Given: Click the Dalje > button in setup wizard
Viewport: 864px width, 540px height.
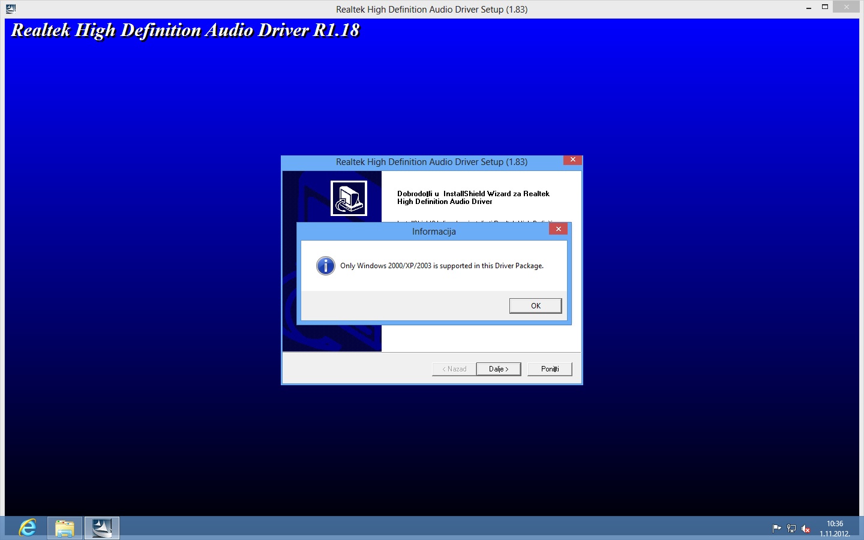Looking at the screenshot, I should coord(499,369).
